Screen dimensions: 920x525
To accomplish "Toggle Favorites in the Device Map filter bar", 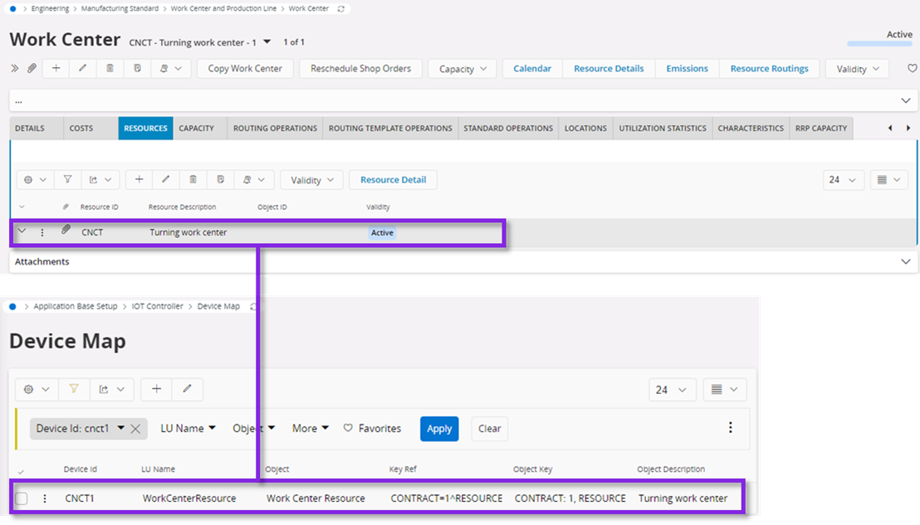I will 372,429.
